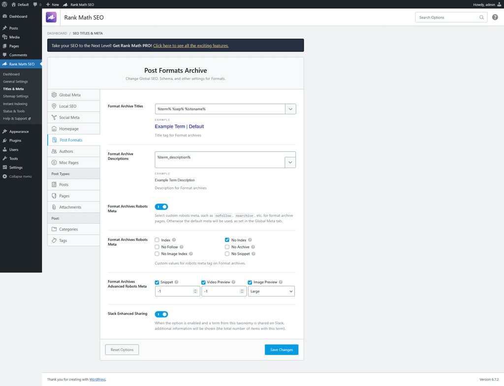Select the Post Formats tab
504x386 pixels.
coord(74,140)
